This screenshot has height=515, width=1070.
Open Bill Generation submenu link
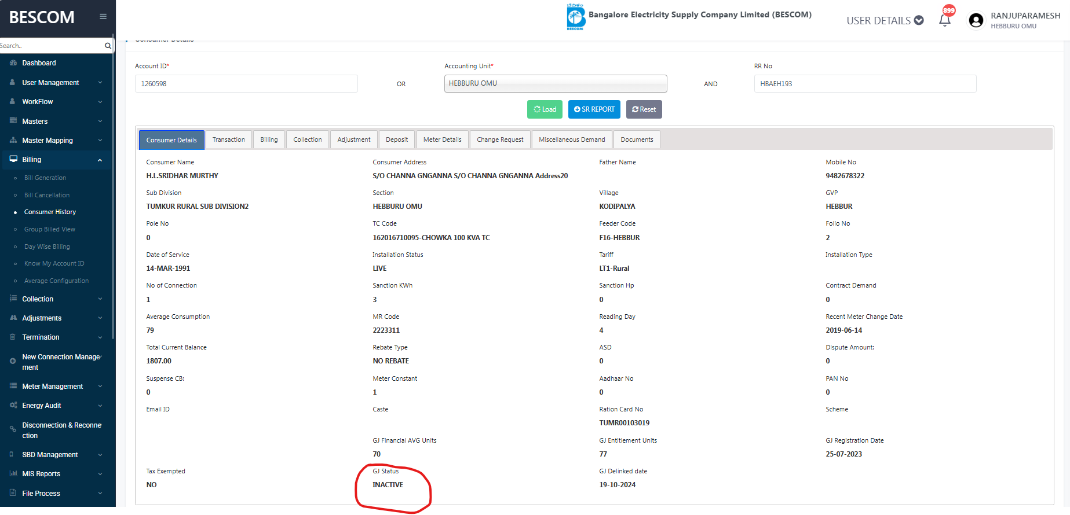point(45,178)
